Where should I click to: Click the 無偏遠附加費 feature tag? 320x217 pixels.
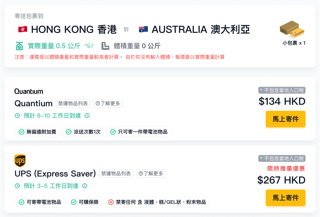pyautogui.click(x=37, y=132)
